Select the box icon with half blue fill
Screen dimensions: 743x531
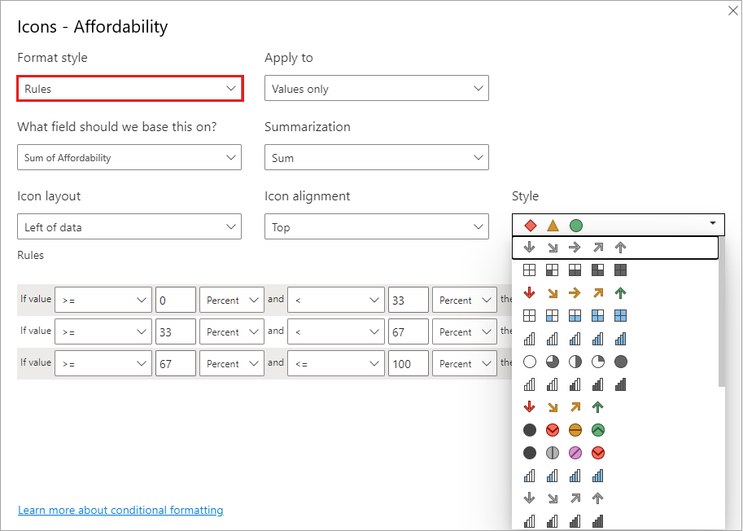click(575, 316)
